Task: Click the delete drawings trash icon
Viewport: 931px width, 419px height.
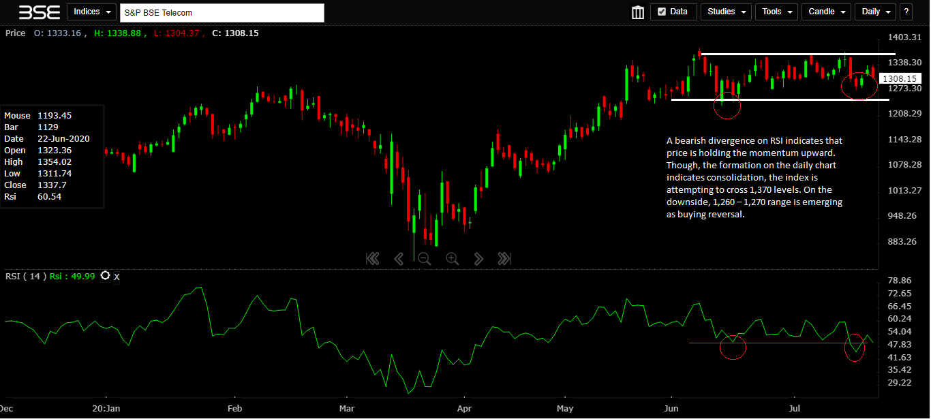Action: [x=638, y=12]
